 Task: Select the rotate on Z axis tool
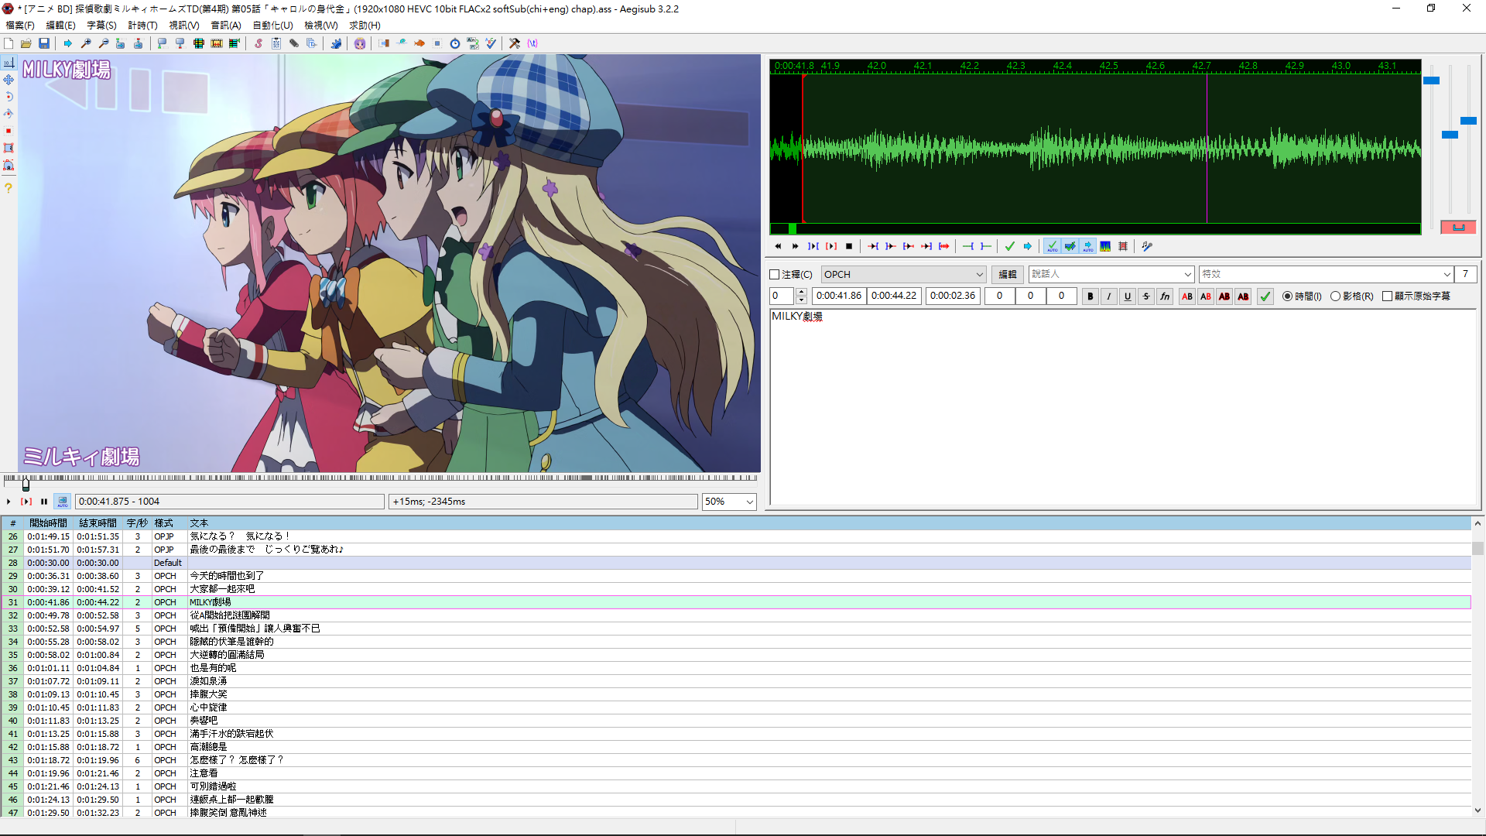pos(9,97)
